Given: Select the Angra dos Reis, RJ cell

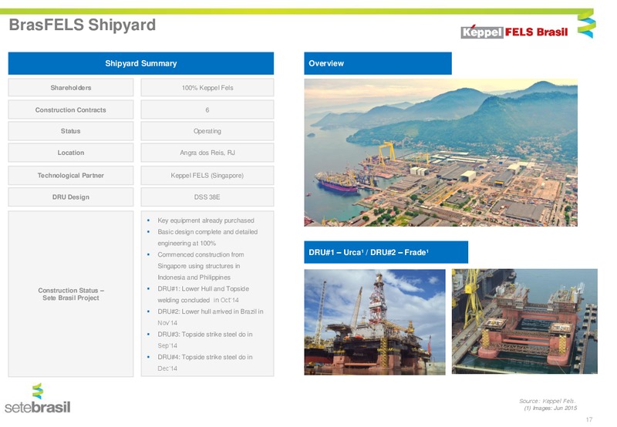Looking at the screenshot, I should coord(207,153).
